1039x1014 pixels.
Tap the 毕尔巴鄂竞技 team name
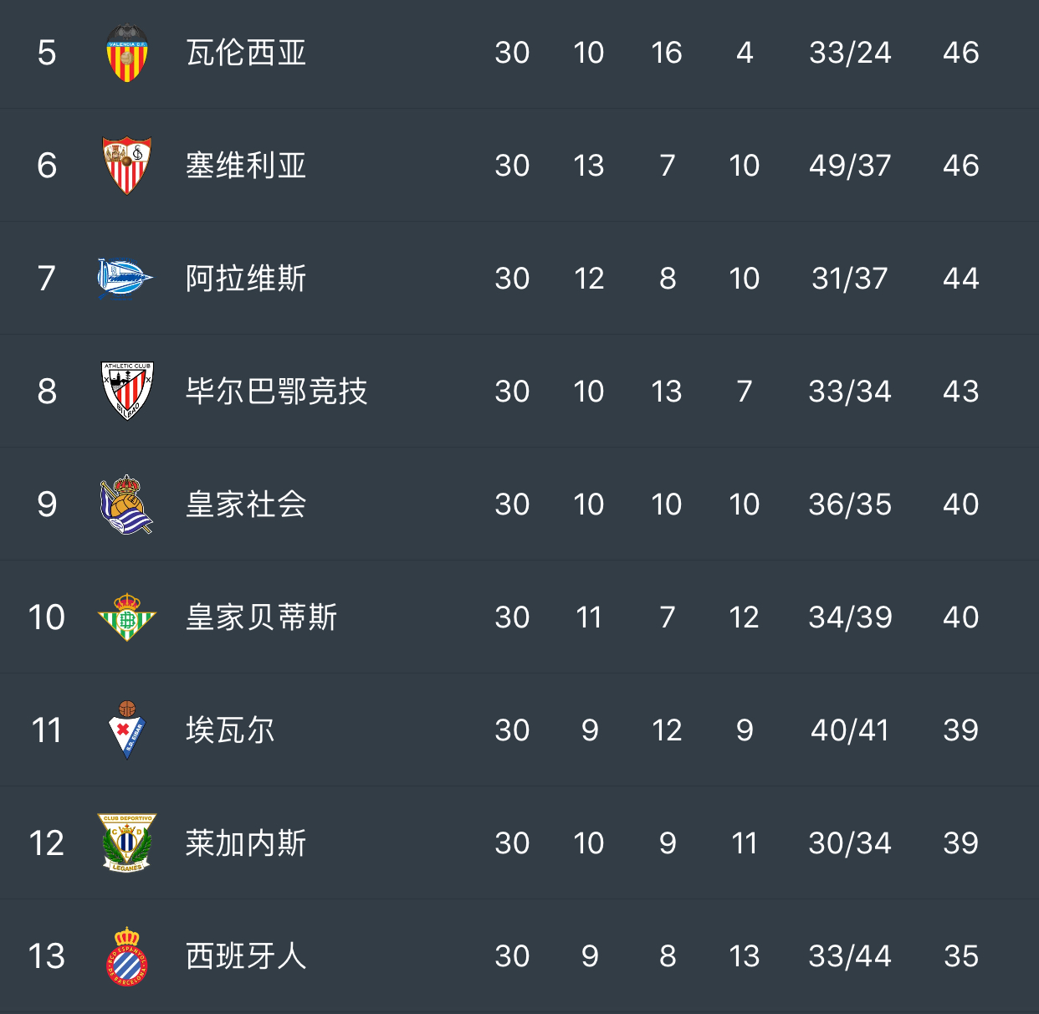(x=277, y=392)
